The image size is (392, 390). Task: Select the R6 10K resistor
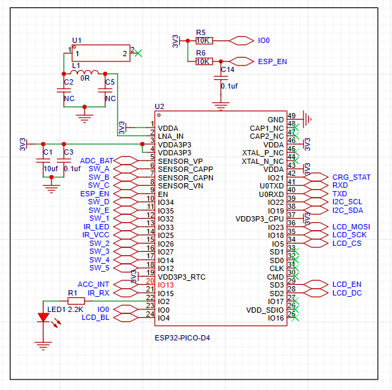click(204, 61)
